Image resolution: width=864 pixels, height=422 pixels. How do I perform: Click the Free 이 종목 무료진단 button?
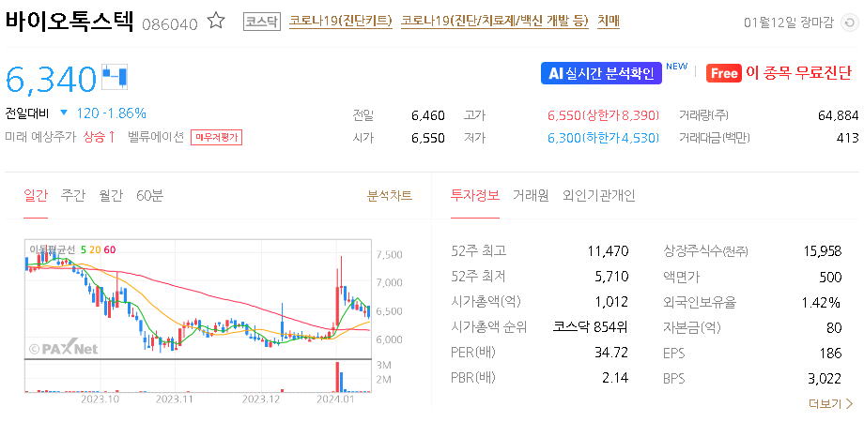click(x=779, y=73)
